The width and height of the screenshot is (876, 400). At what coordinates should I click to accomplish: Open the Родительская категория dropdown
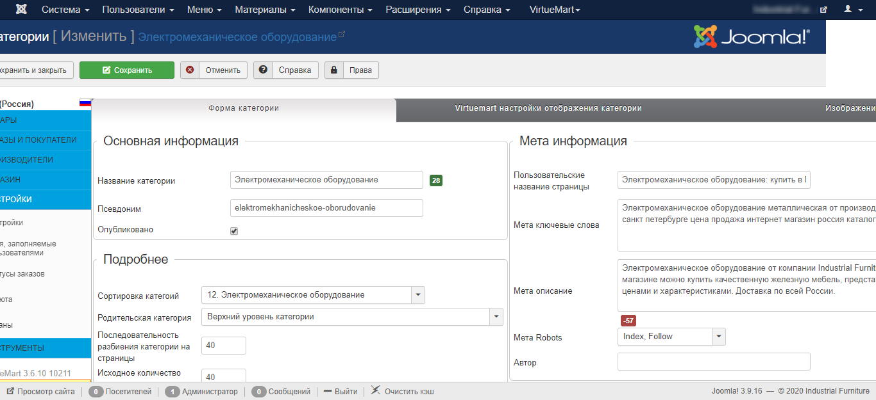(x=496, y=317)
